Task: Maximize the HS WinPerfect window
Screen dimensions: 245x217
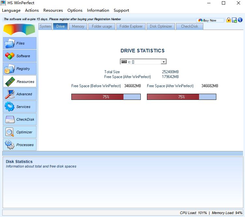Action: pos(223,3)
